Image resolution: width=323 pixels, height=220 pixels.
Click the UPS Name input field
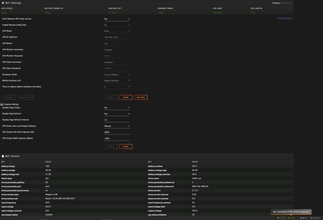(x=117, y=44)
